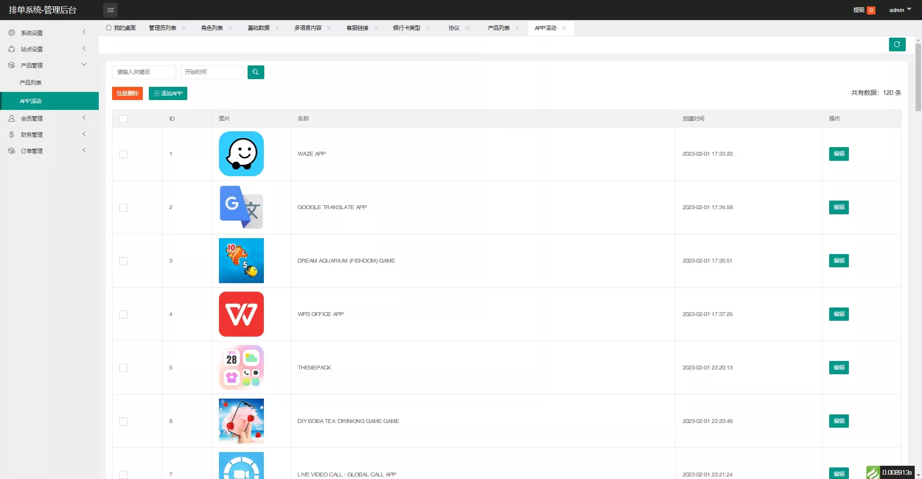
Task: Click the finance management dollar icon
Action: 12,135
